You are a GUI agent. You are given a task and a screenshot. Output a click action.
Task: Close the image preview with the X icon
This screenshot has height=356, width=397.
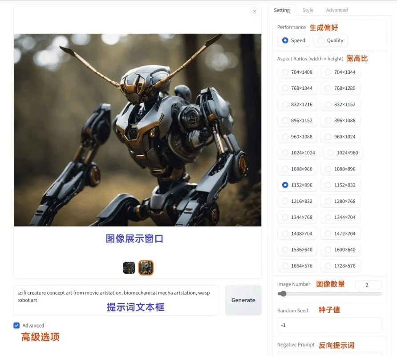254,12
